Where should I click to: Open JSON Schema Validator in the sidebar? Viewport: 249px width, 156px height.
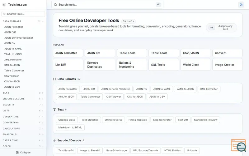[x=19, y=38]
